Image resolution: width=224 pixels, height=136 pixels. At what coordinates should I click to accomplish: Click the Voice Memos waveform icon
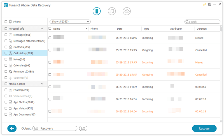click(10, 96)
